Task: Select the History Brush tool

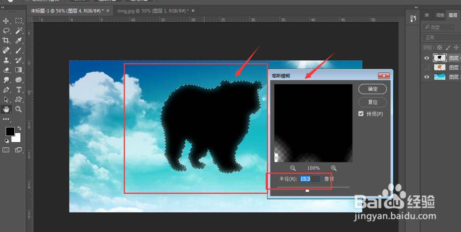Action: [18, 60]
